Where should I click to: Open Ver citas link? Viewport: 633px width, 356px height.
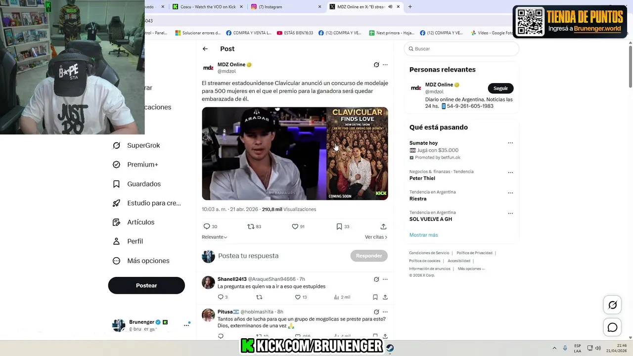(376, 237)
